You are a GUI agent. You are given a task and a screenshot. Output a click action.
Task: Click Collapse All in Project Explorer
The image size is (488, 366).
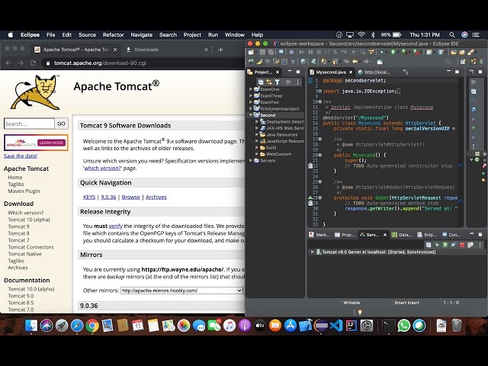pyautogui.click(x=261, y=82)
